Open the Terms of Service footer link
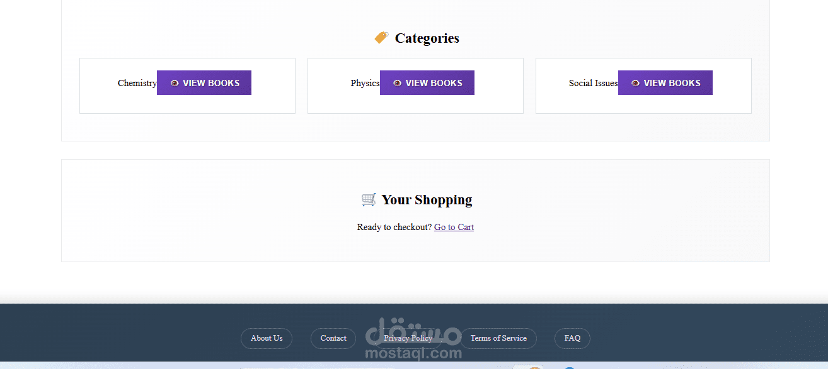Screen dimensions: 828x369 [x=498, y=338]
